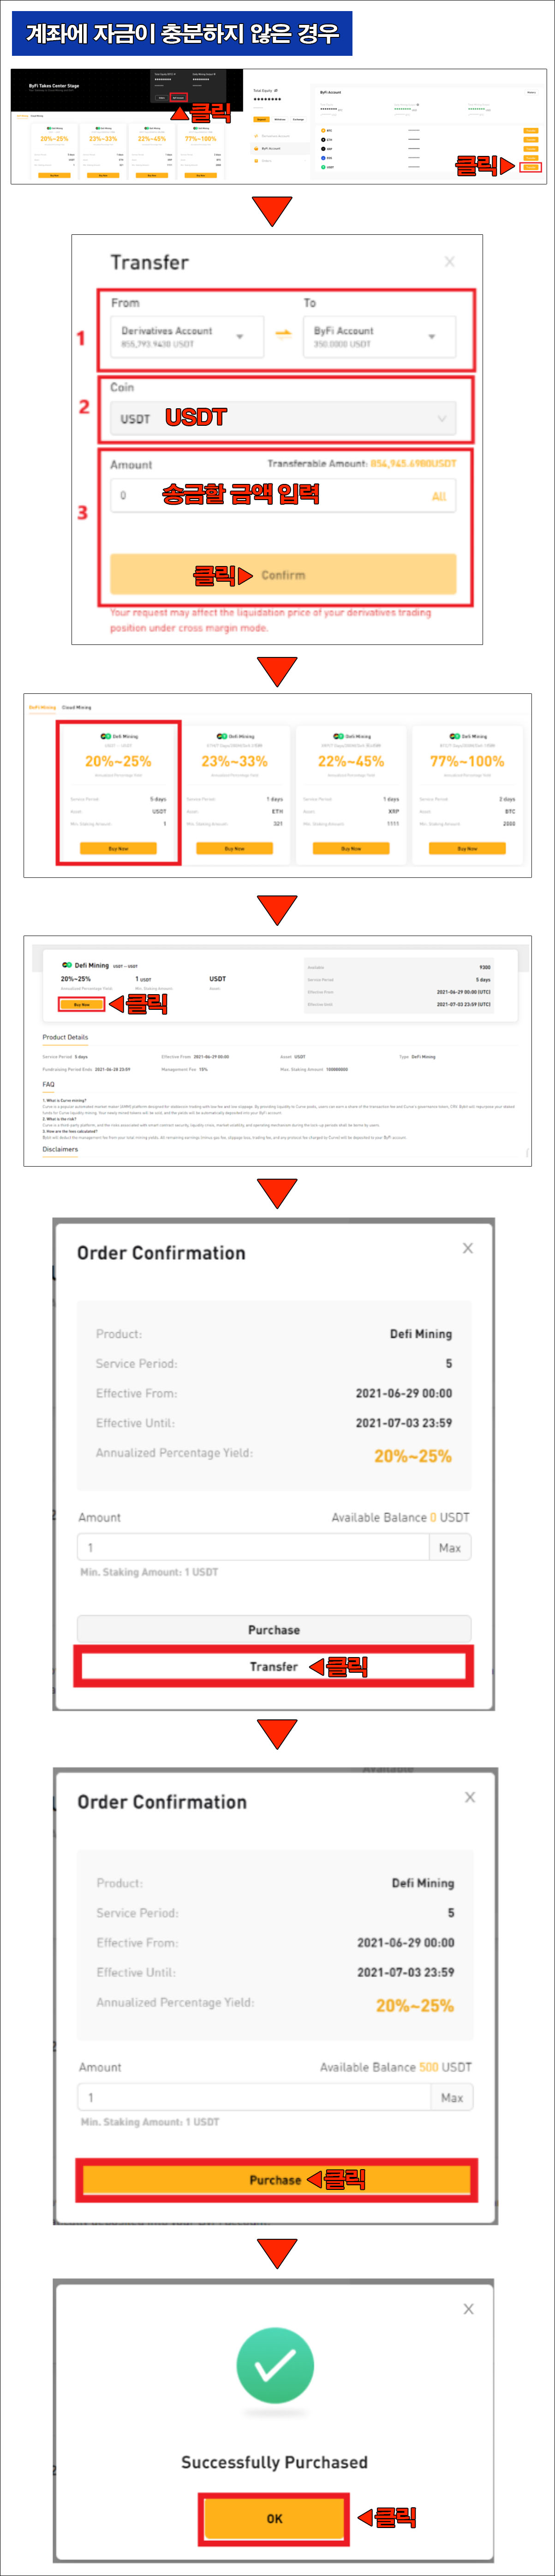Switch to the DeFi Mining tab
The image size is (555, 2576).
coord(42,707)
